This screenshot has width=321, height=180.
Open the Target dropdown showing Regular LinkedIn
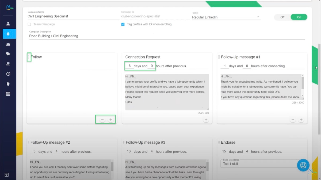point(258,17)
